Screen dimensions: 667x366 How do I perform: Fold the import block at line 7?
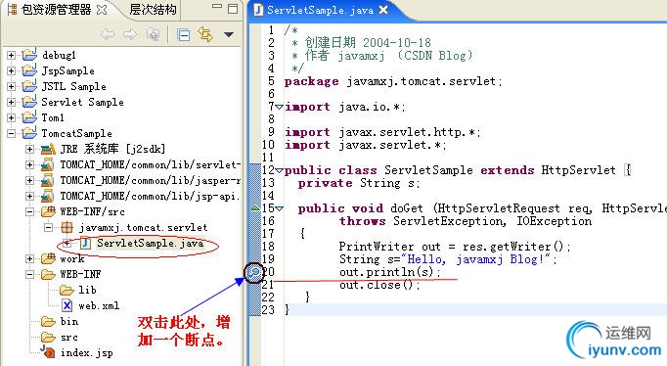tap(279, 107)
